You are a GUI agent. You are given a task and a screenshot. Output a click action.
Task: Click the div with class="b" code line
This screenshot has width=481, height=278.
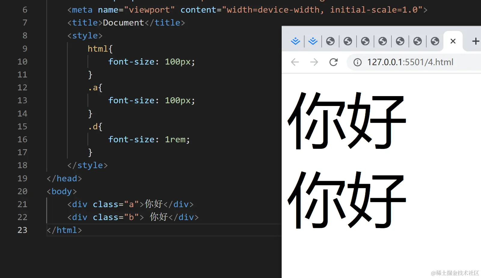[x=133, y=217]
